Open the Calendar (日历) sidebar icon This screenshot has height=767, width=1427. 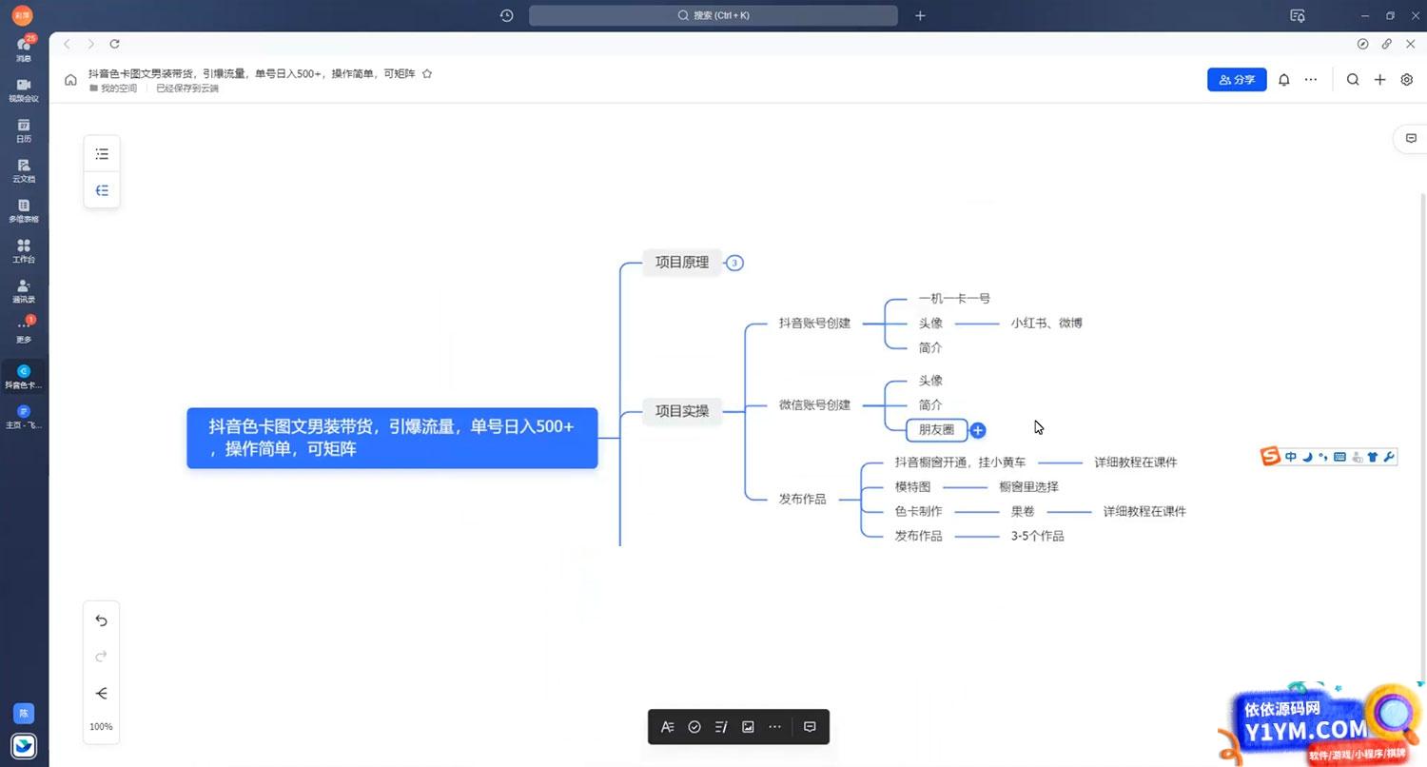point(24,130)
